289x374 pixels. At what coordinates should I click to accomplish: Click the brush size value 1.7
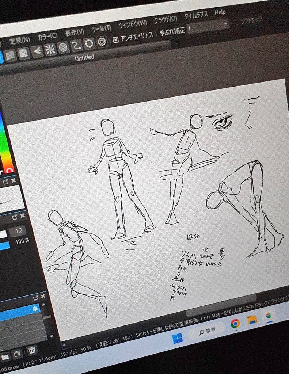click(x=18, y=231)
